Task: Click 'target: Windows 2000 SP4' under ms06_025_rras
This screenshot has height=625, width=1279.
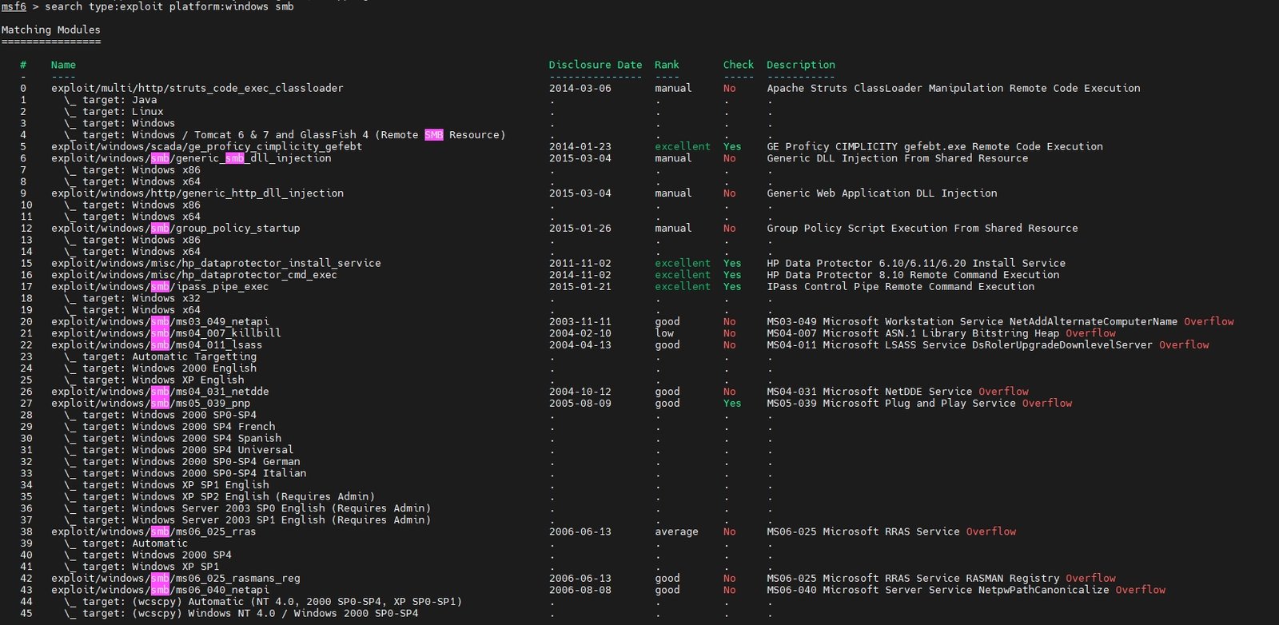Action: pyautogui.click(x=148, y=555)
